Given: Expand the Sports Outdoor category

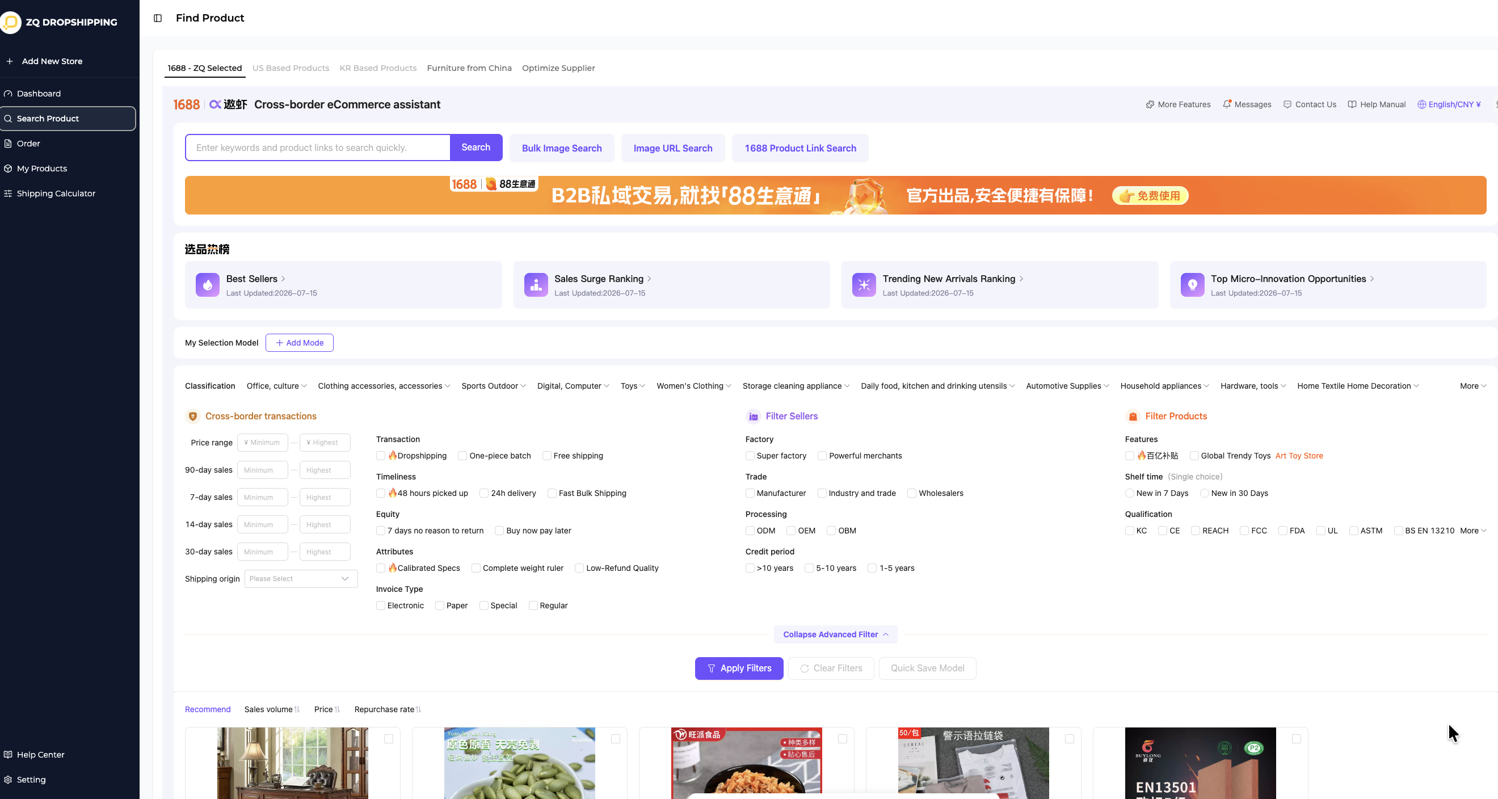Looking at the screenshot, I should 493,386.
